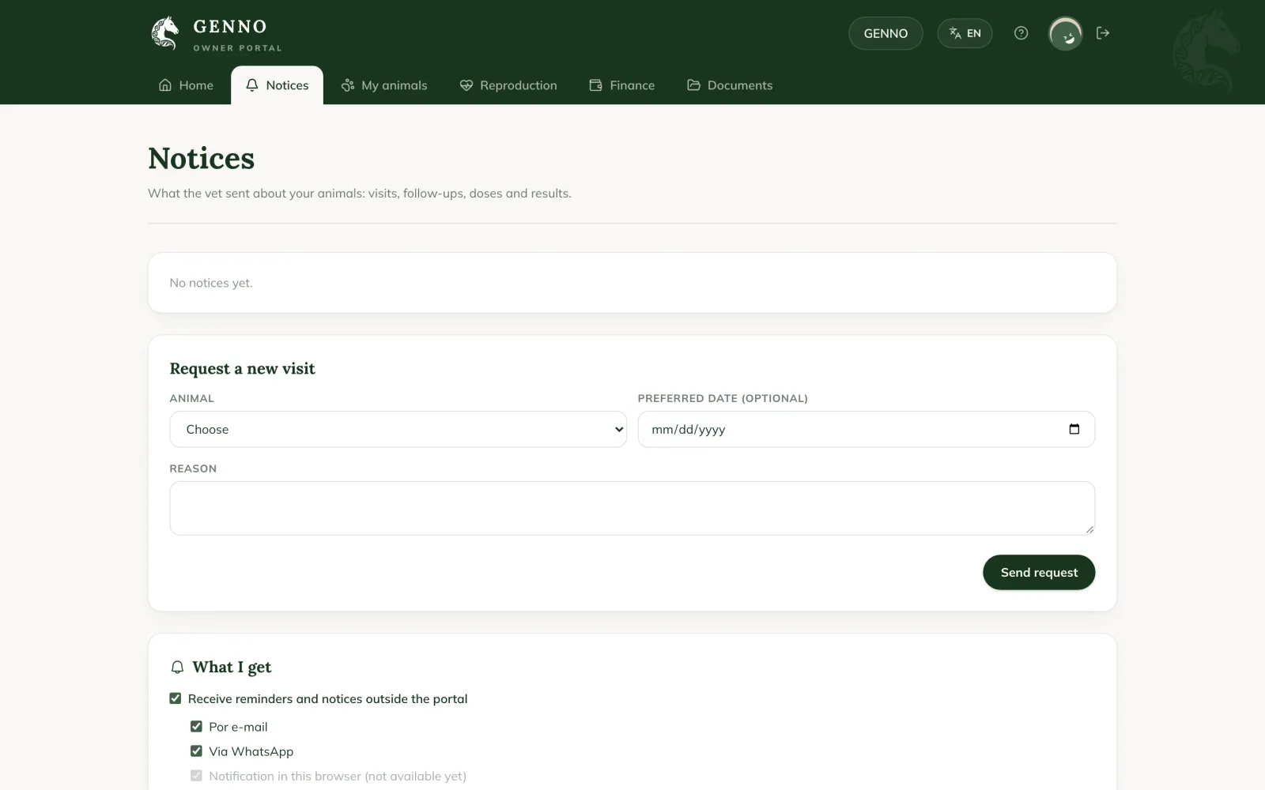This screenshot has width=1265, height=790.
Task: Click the calendar icon in date field
Action: (1074, 429)
